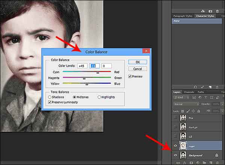Viewport: 225px width, 165px height.
Task: Open the Kind layer filter dropdown
Action: click(182, 97)
